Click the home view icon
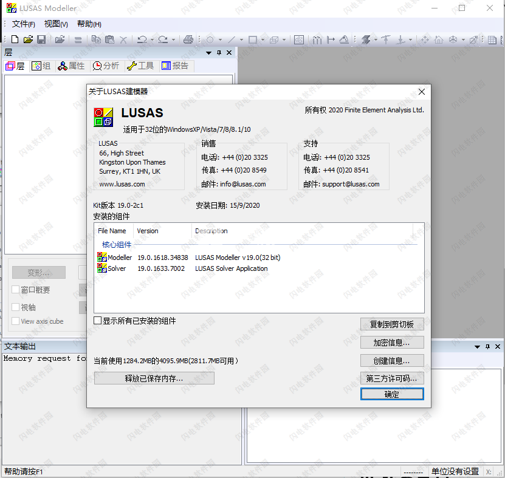 (x=439, y=39)
